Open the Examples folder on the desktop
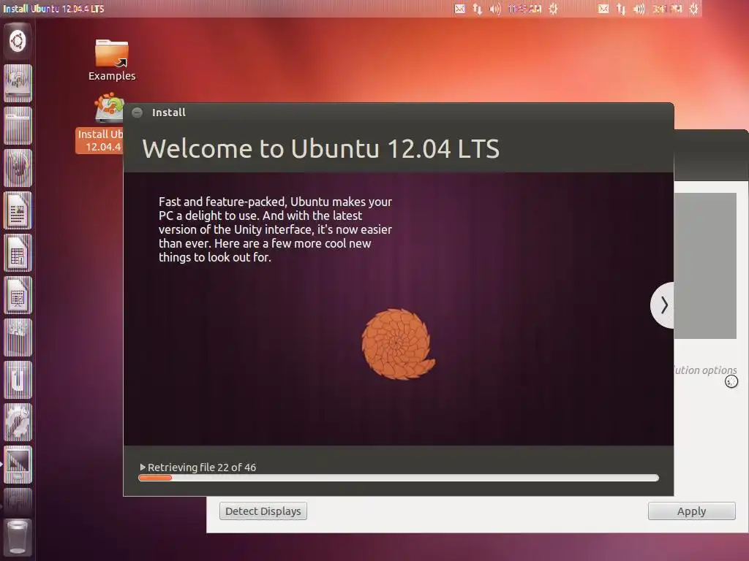This screenshot has height=561, width=749. point(112,60)
